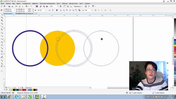This screenshot has height=99, width=176.
Task: Select the Rectangle tool
Action: pyautogui.click(x=2, y=33)
